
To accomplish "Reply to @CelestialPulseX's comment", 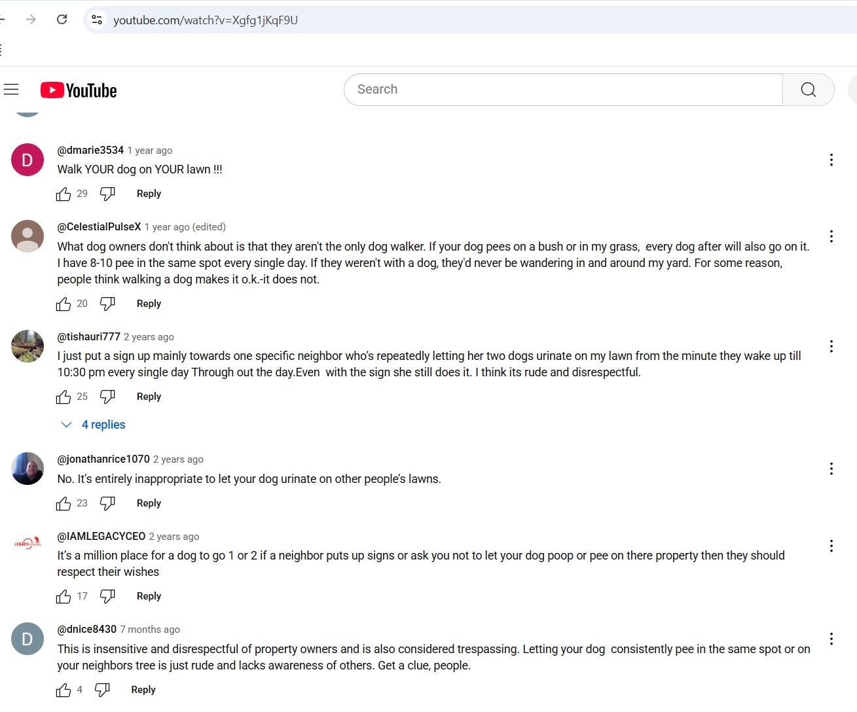I will coord(149,304).
